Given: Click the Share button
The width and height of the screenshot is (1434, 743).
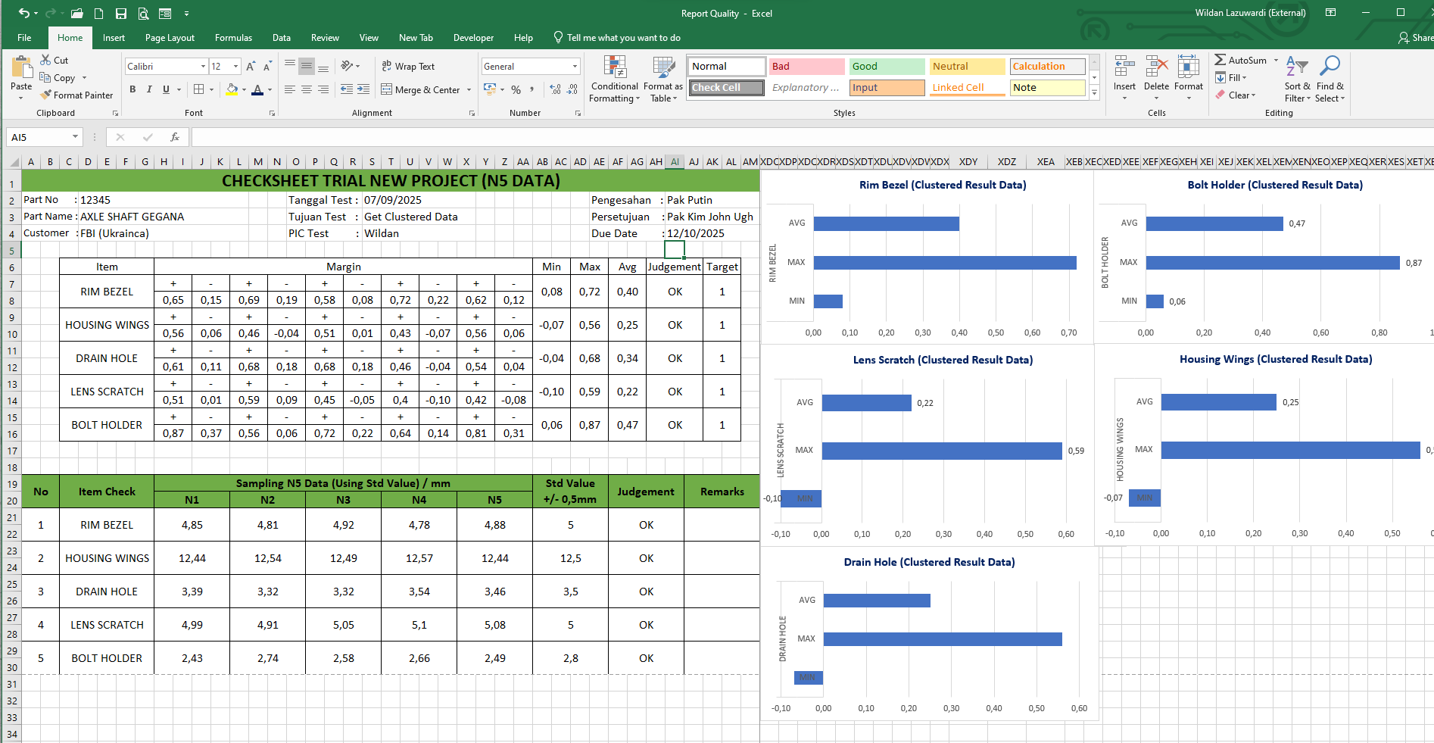Looking at the screenshot, I should [x=1415, y=38].
